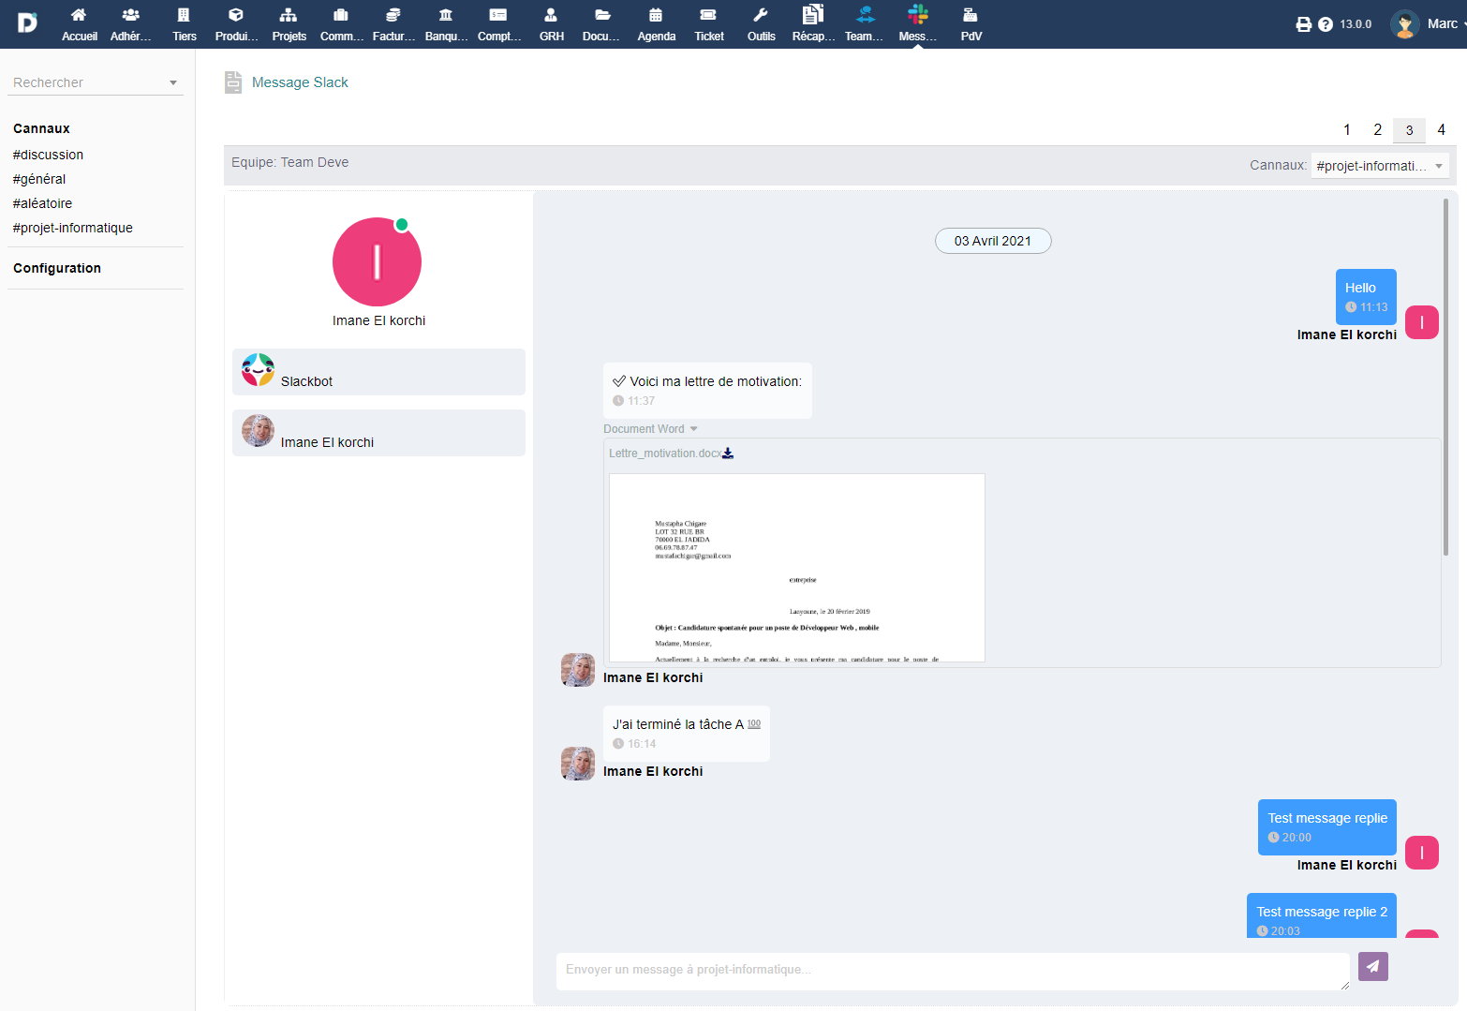Open the Facturation module icon

pyautogui.click(x=393, y=15)
